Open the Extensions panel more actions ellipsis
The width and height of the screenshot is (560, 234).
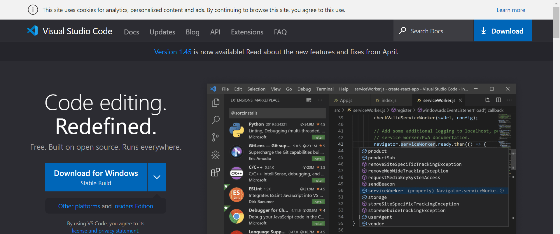point(320,100)
